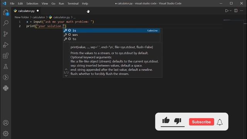The height and width of the screenshot is (139, 247).
Task: Open the Explorer view in the activity bar
Action: click(x=6, y=12)
